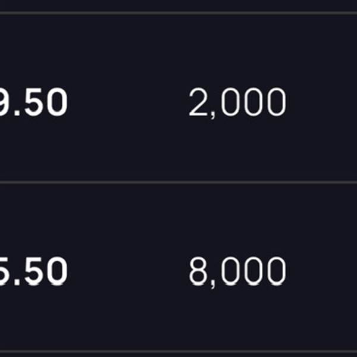Click the 2,000 quantity value
Viewport: 357px width, 357px height.
click(237, 103)
